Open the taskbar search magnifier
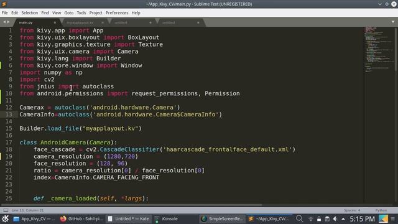This screenshot has height=224, width=398. (x=300, y=218)
